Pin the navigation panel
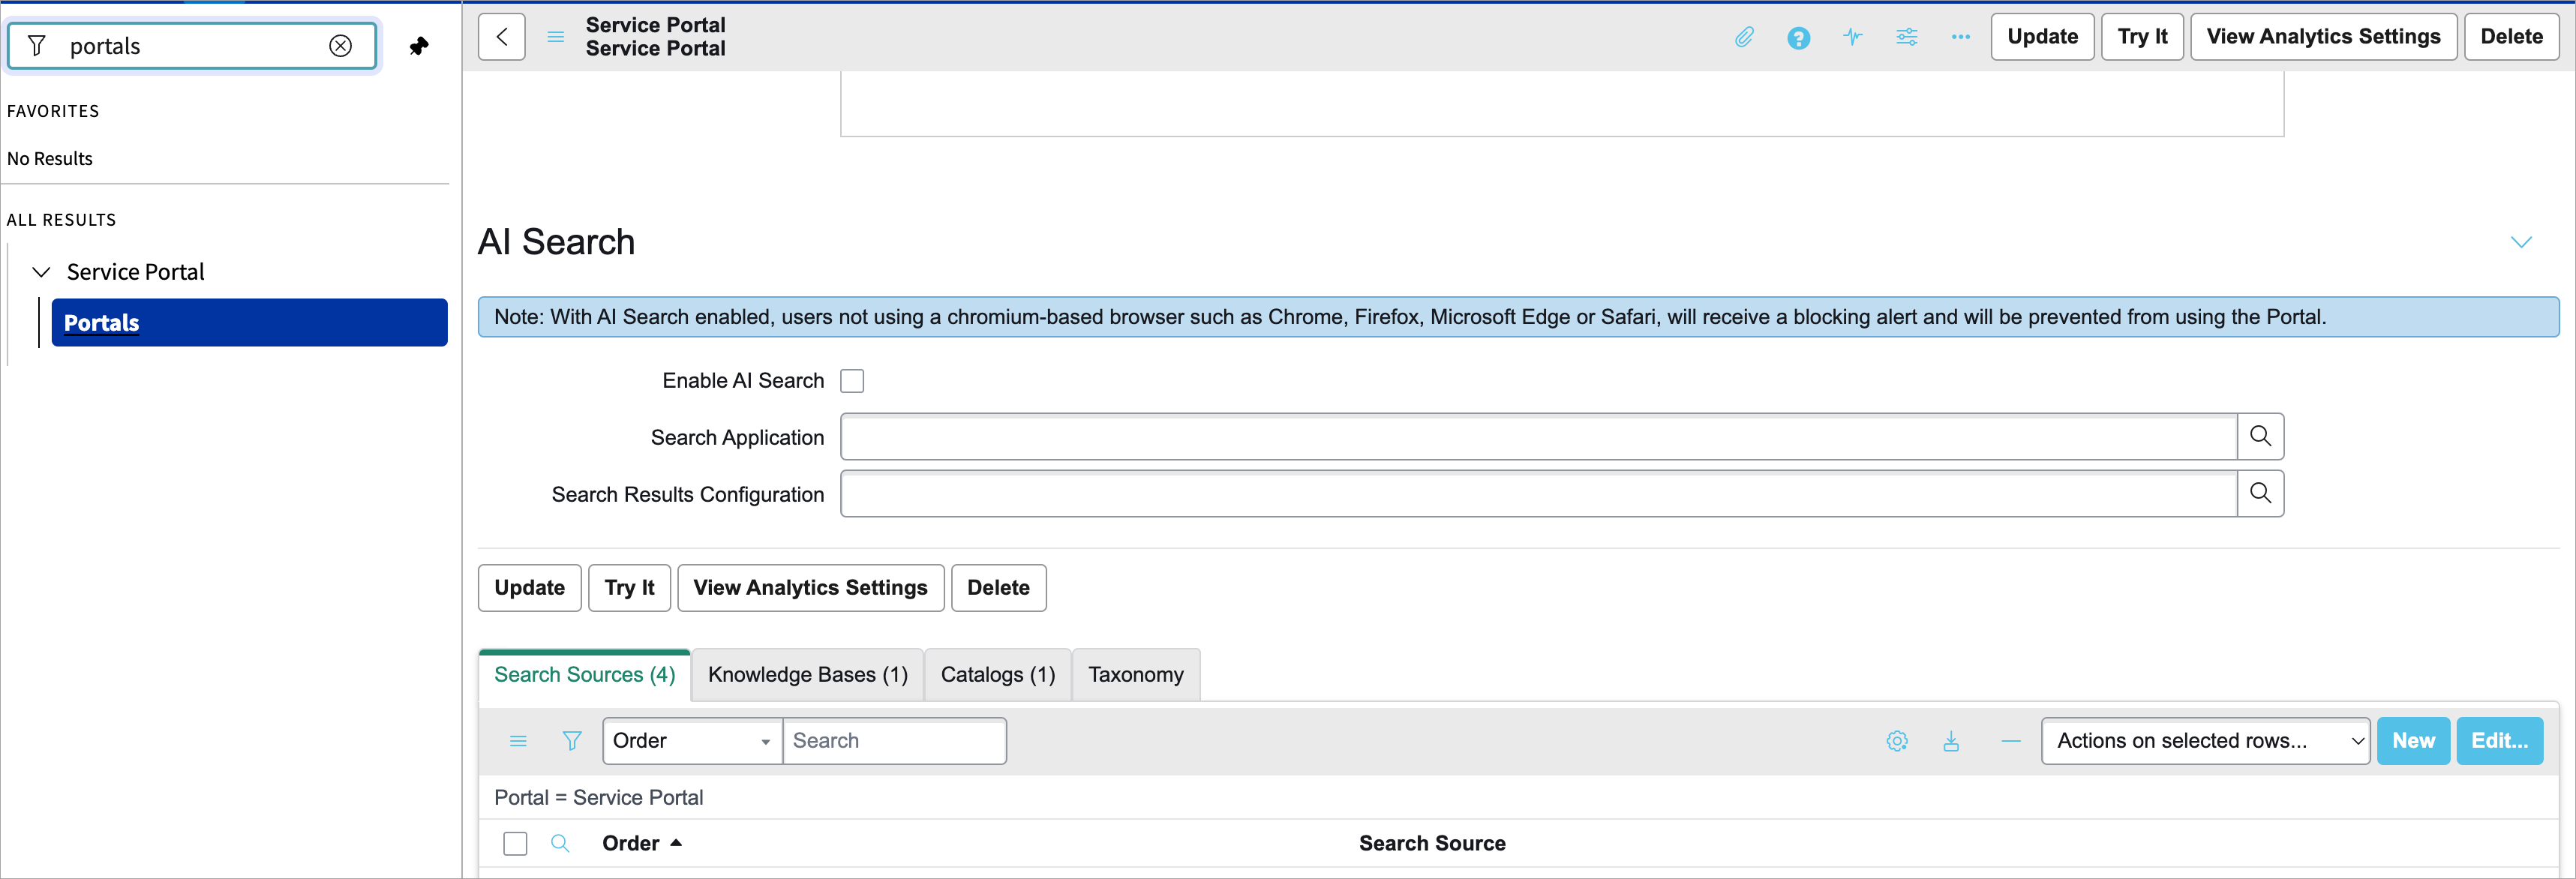 click(x=419, y=46)
